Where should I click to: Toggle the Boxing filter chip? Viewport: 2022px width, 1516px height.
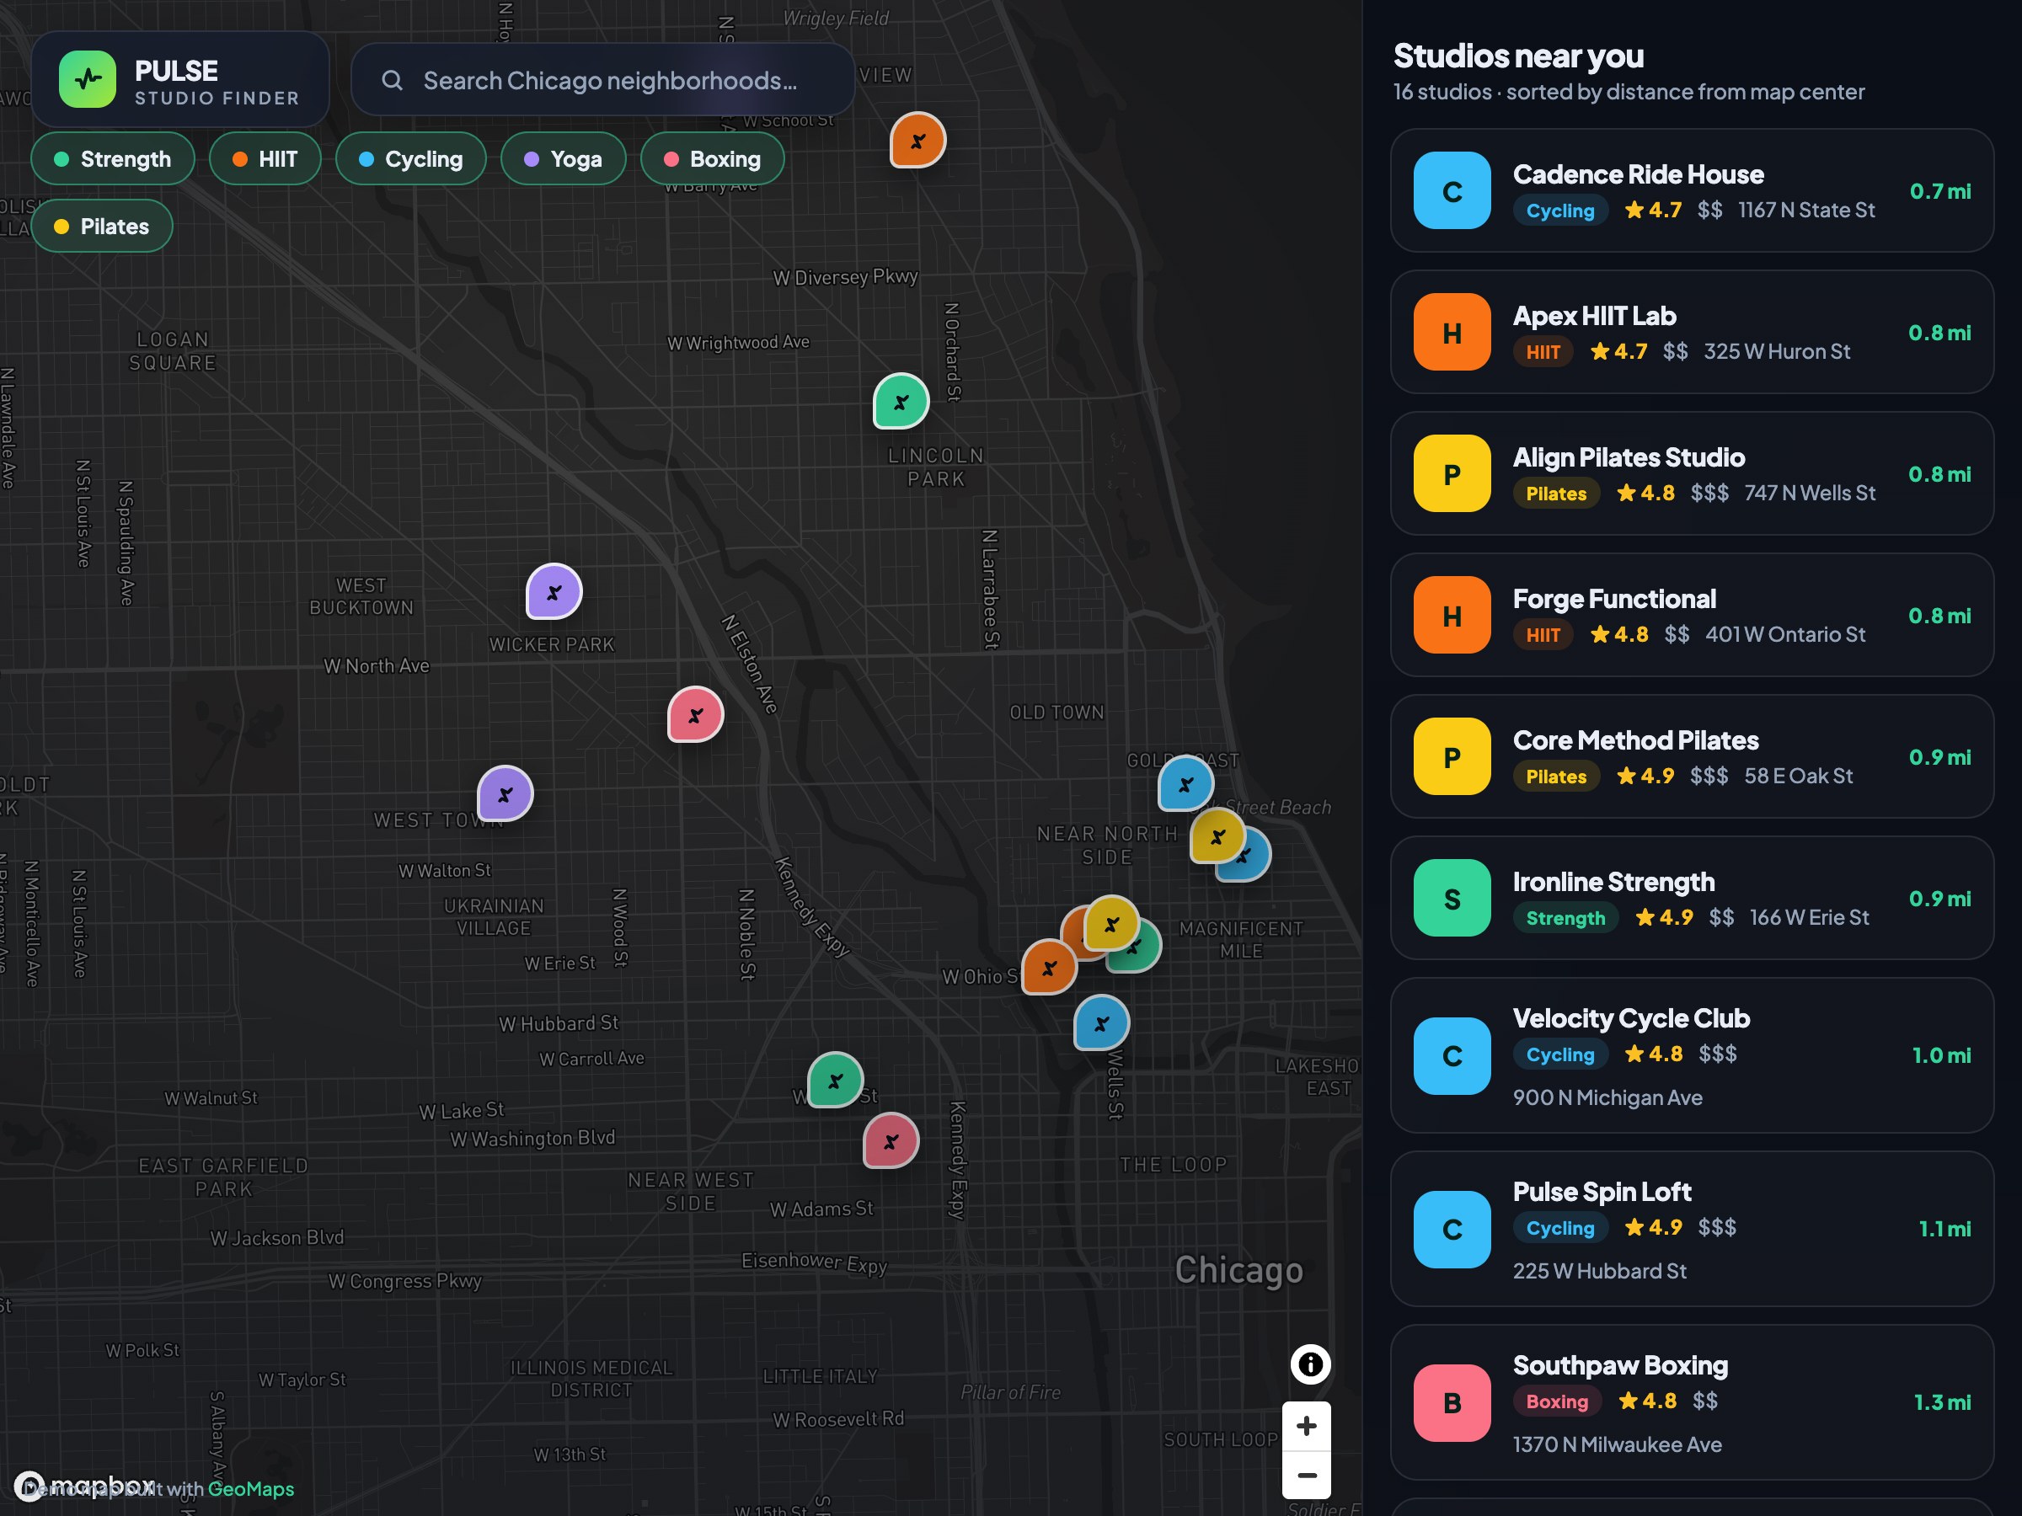pyautogui.click(x=712, y=159)
